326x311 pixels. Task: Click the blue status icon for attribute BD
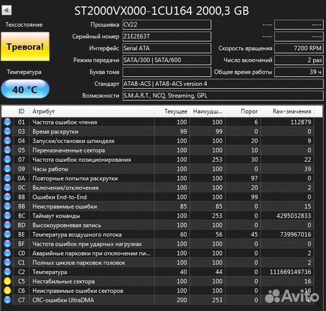tap(7, 225)
